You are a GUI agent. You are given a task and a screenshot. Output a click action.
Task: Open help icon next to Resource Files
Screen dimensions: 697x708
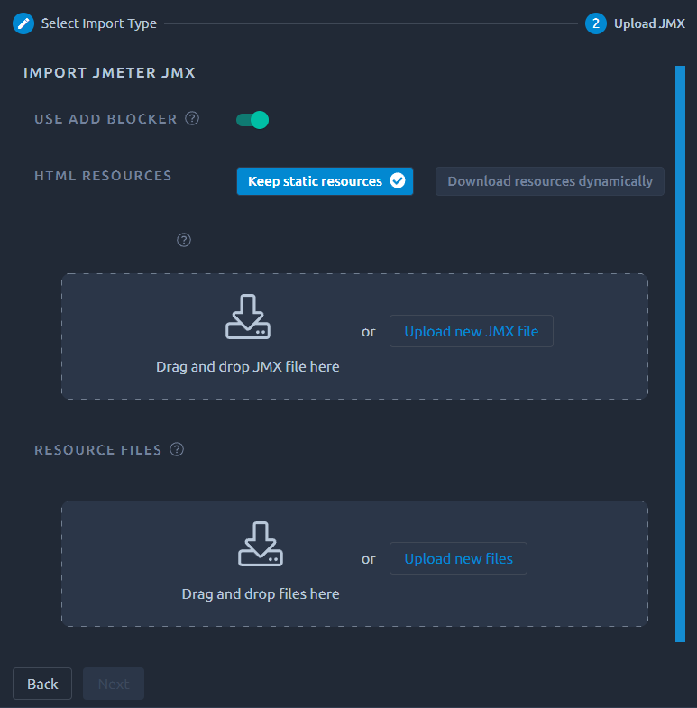[177, 449]
